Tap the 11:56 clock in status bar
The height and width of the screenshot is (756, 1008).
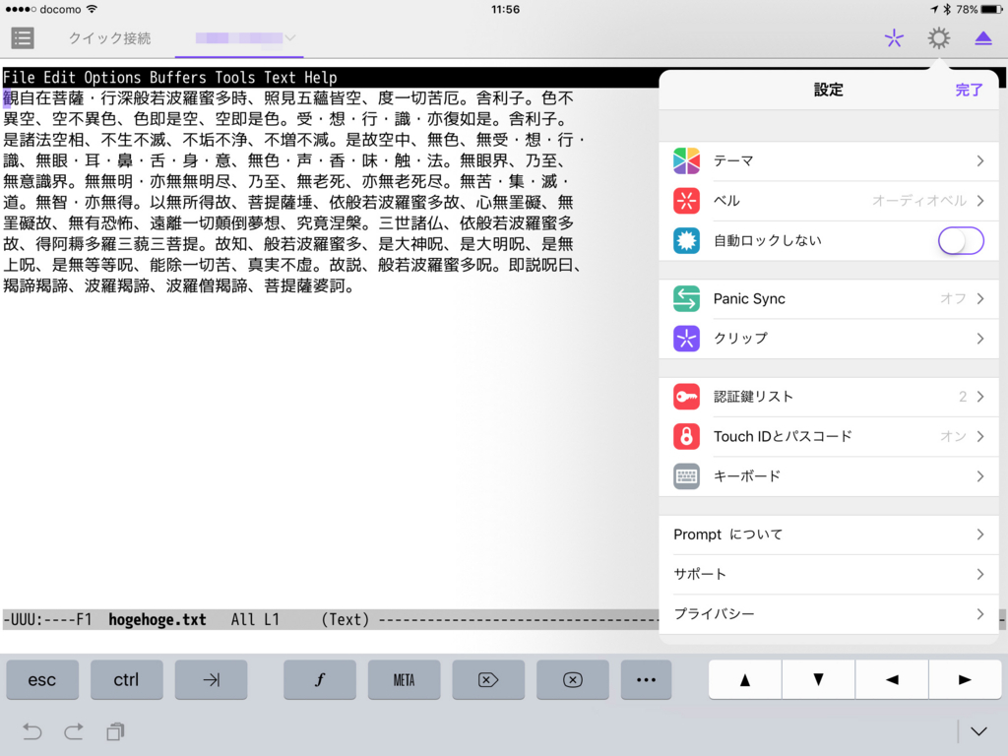(505, 9)
